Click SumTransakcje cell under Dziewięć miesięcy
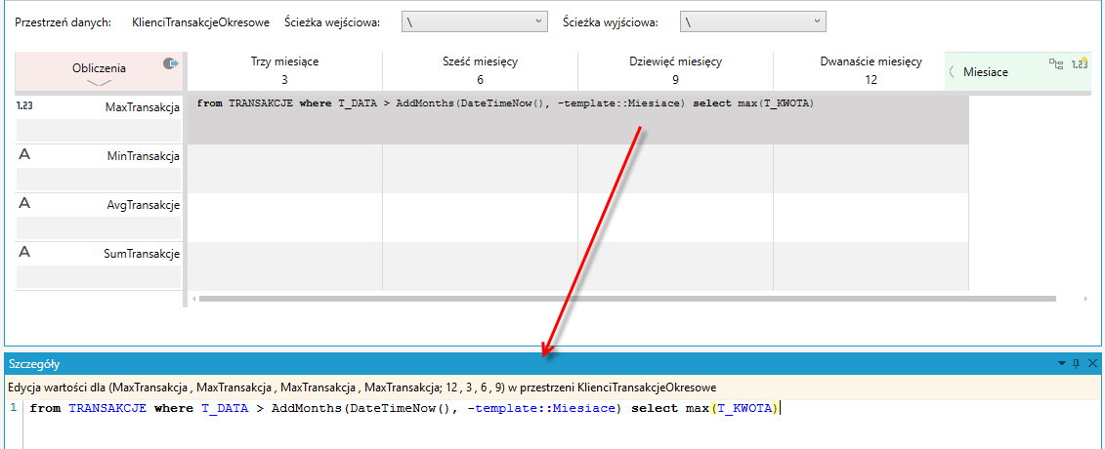The image size is (1105, 449). point(675,265)
